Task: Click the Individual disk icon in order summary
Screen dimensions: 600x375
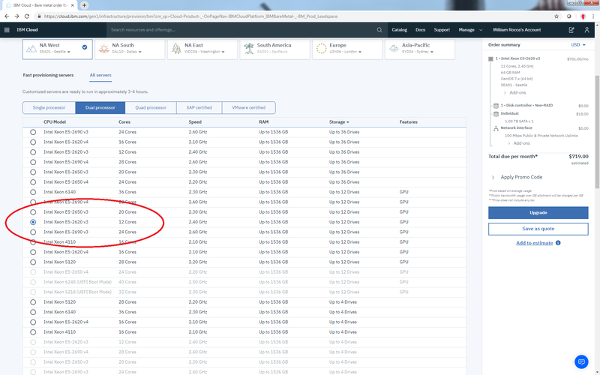Action: pos(496,114)
